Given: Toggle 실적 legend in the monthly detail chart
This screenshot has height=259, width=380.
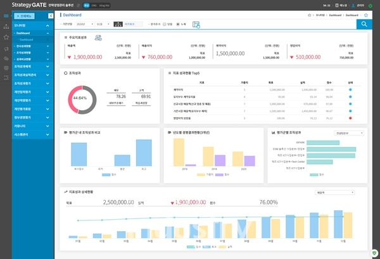Looking at the screenshot, I should point(225,247).
